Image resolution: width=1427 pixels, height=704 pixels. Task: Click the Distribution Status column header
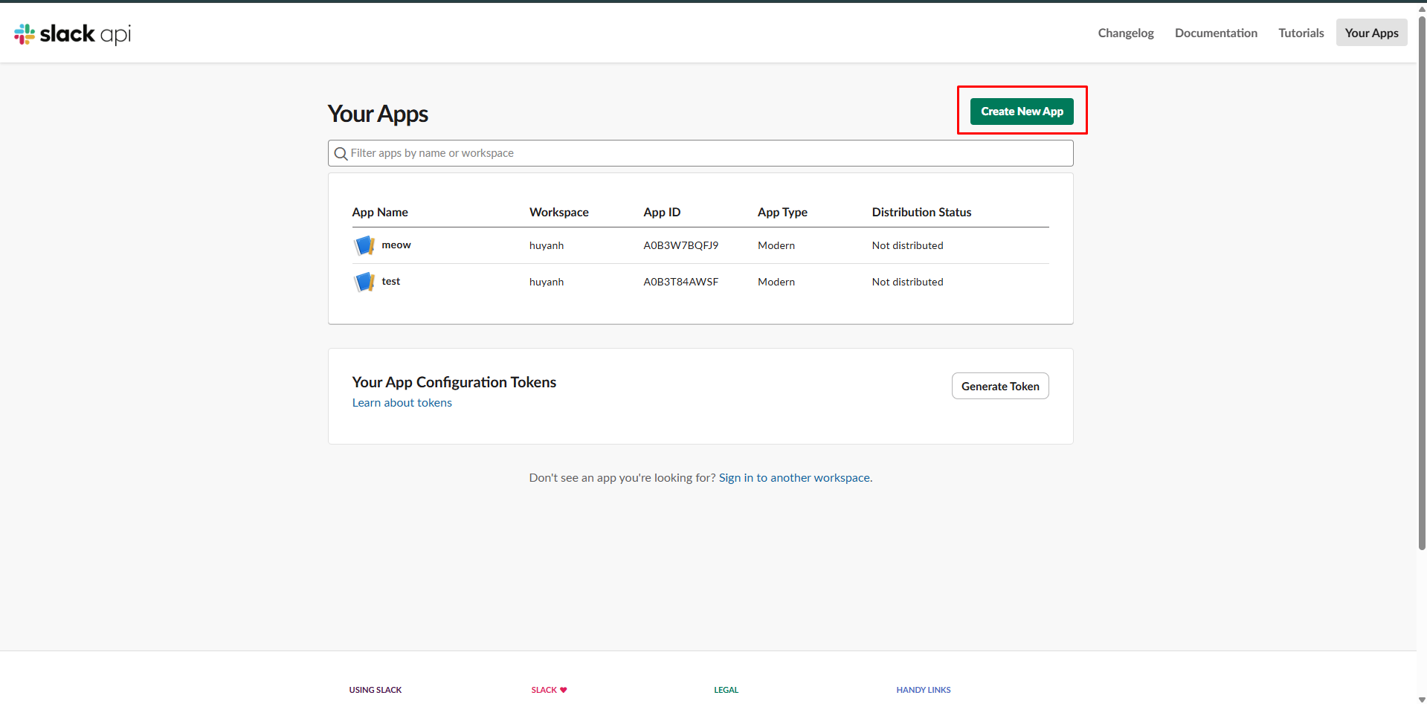tap(921, 212)
